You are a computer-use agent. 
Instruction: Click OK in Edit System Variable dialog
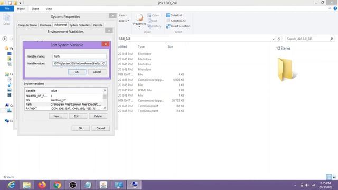77,72
